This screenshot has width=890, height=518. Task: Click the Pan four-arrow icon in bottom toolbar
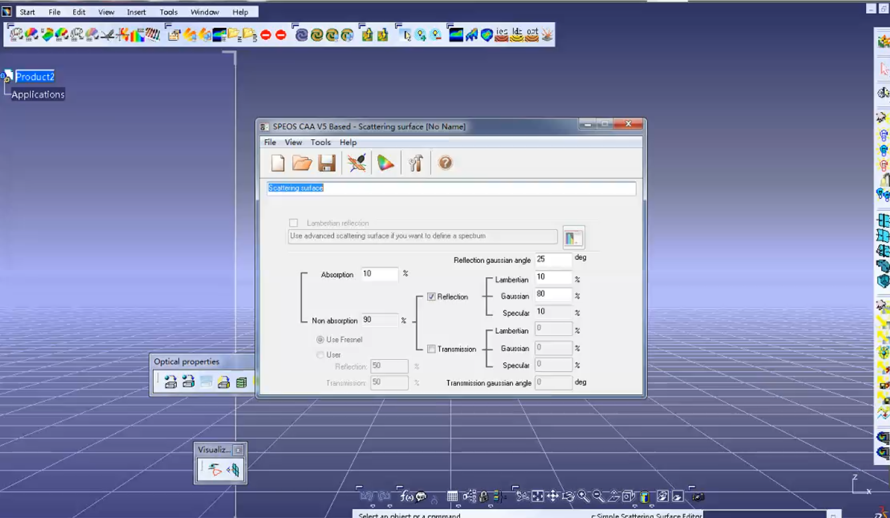coord(553,496)
